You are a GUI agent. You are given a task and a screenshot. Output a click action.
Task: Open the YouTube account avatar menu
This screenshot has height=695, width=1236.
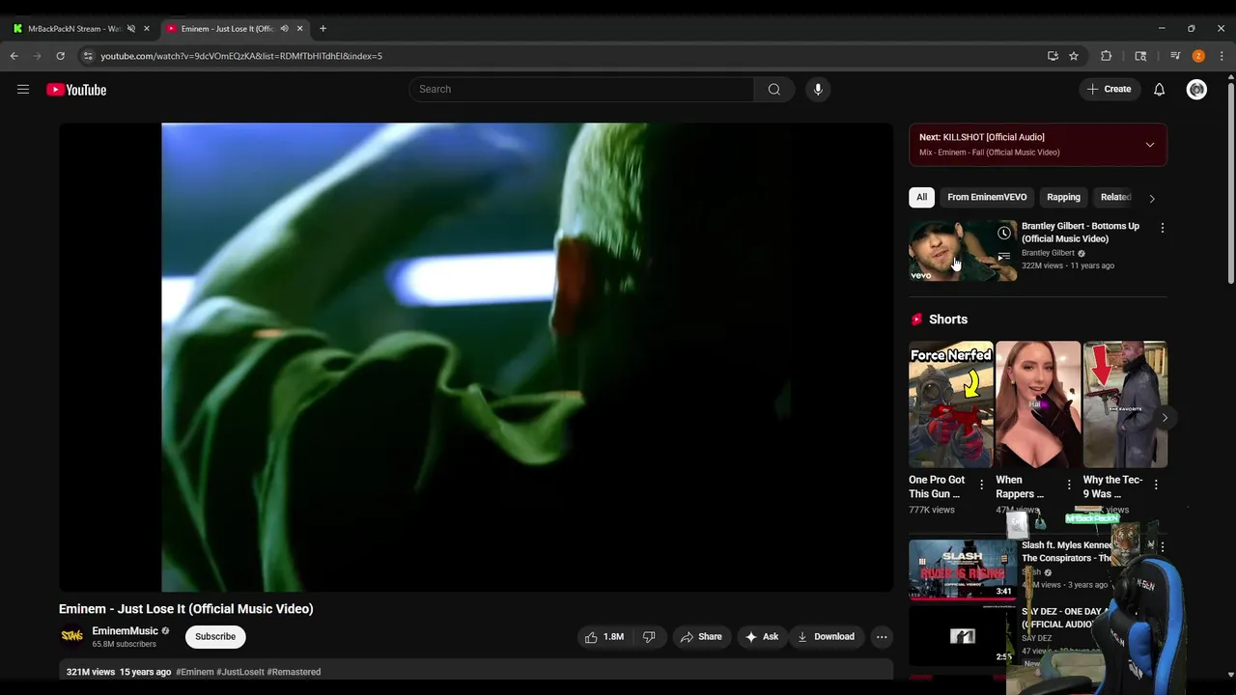(1196, 90)
